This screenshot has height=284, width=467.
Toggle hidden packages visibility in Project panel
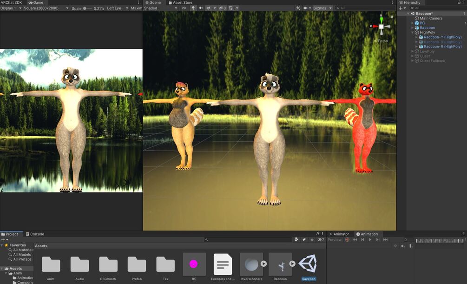click(321, 239)
